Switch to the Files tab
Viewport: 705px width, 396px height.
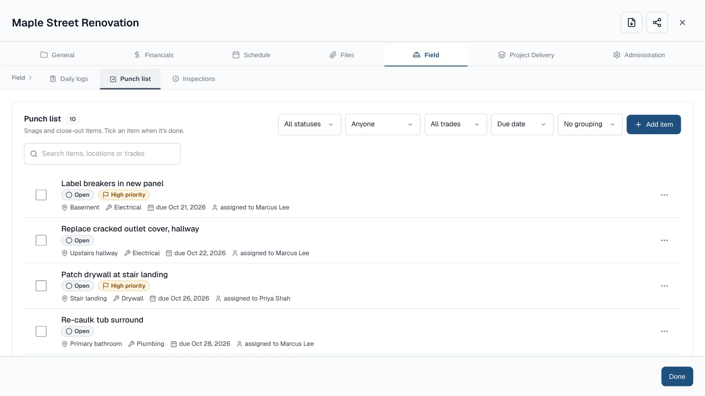(x=342, y=55)
